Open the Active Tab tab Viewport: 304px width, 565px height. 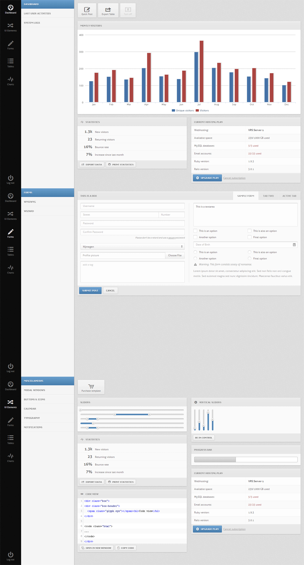pyautogui.click(x=289, y=196)
